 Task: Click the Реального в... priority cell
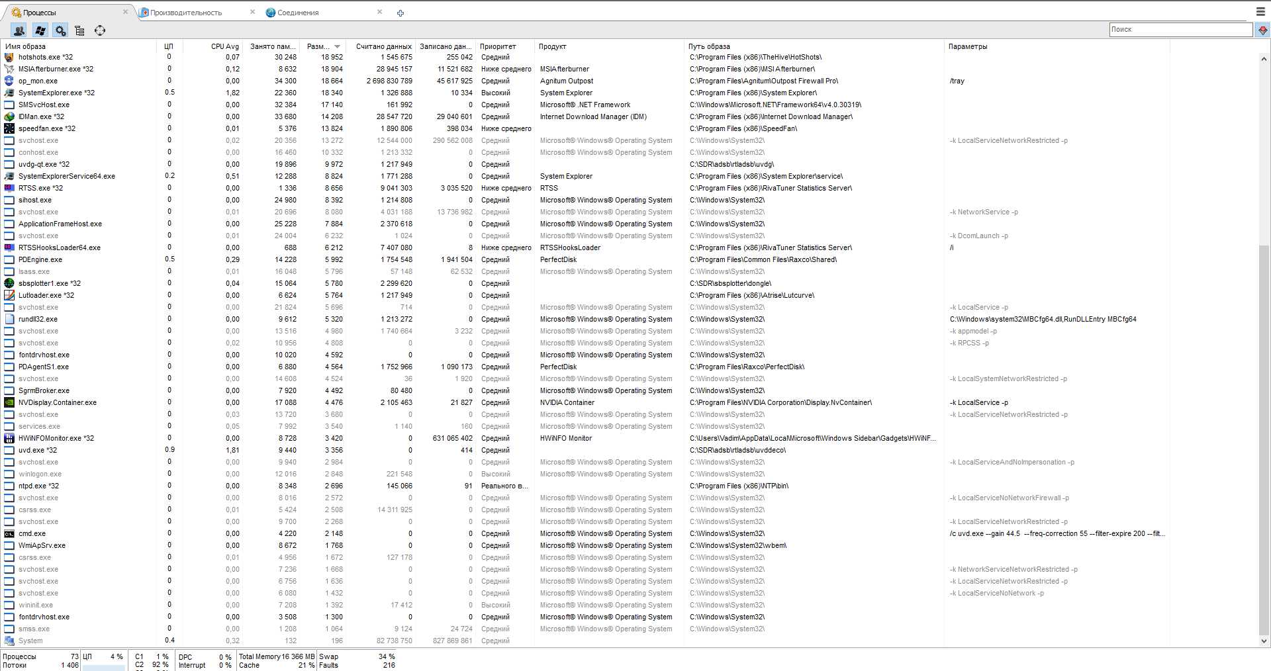coord(504,486)
